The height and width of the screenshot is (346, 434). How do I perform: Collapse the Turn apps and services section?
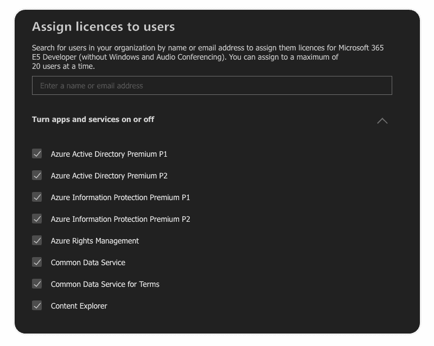pyautogui.click(x=382, y=121)
